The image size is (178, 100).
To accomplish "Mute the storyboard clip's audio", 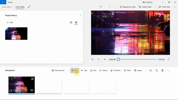I will (32, 90).
